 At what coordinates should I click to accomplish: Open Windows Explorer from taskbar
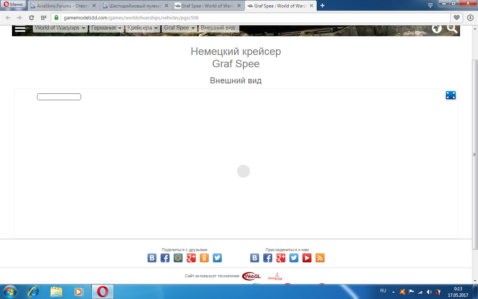pos(56,292)
